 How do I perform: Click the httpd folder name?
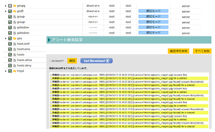(21, 71)
